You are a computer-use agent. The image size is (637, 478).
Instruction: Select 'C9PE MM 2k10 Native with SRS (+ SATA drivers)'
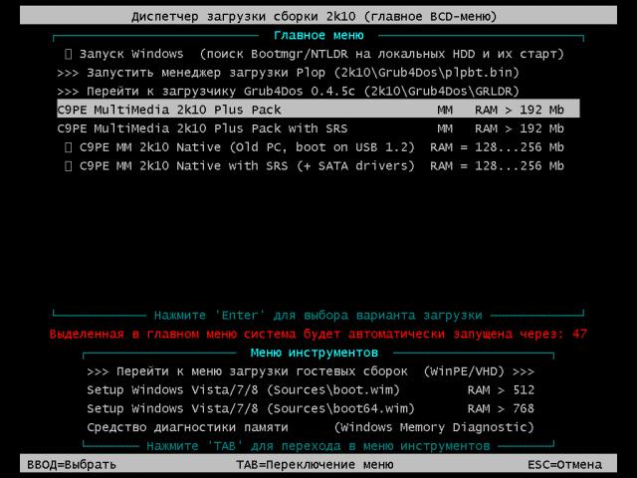[x=318, y=166]
